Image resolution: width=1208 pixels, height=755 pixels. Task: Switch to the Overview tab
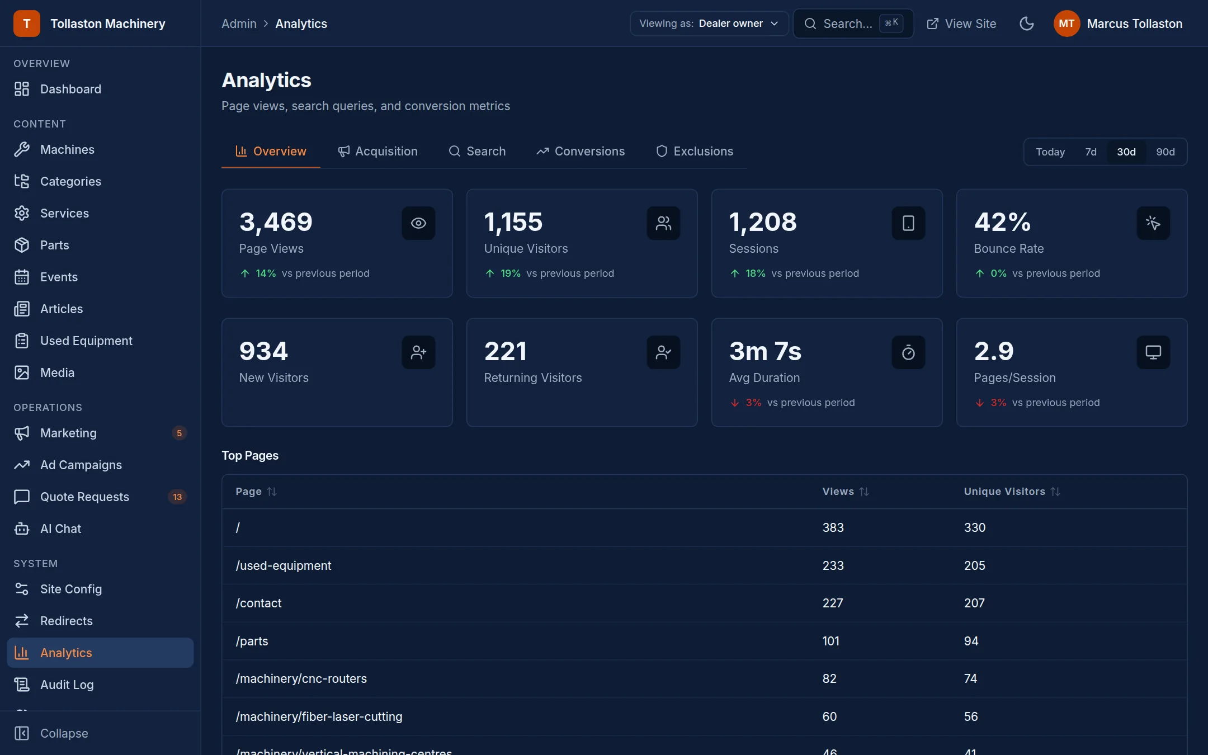pyautogui.click(x=271, y=151)
